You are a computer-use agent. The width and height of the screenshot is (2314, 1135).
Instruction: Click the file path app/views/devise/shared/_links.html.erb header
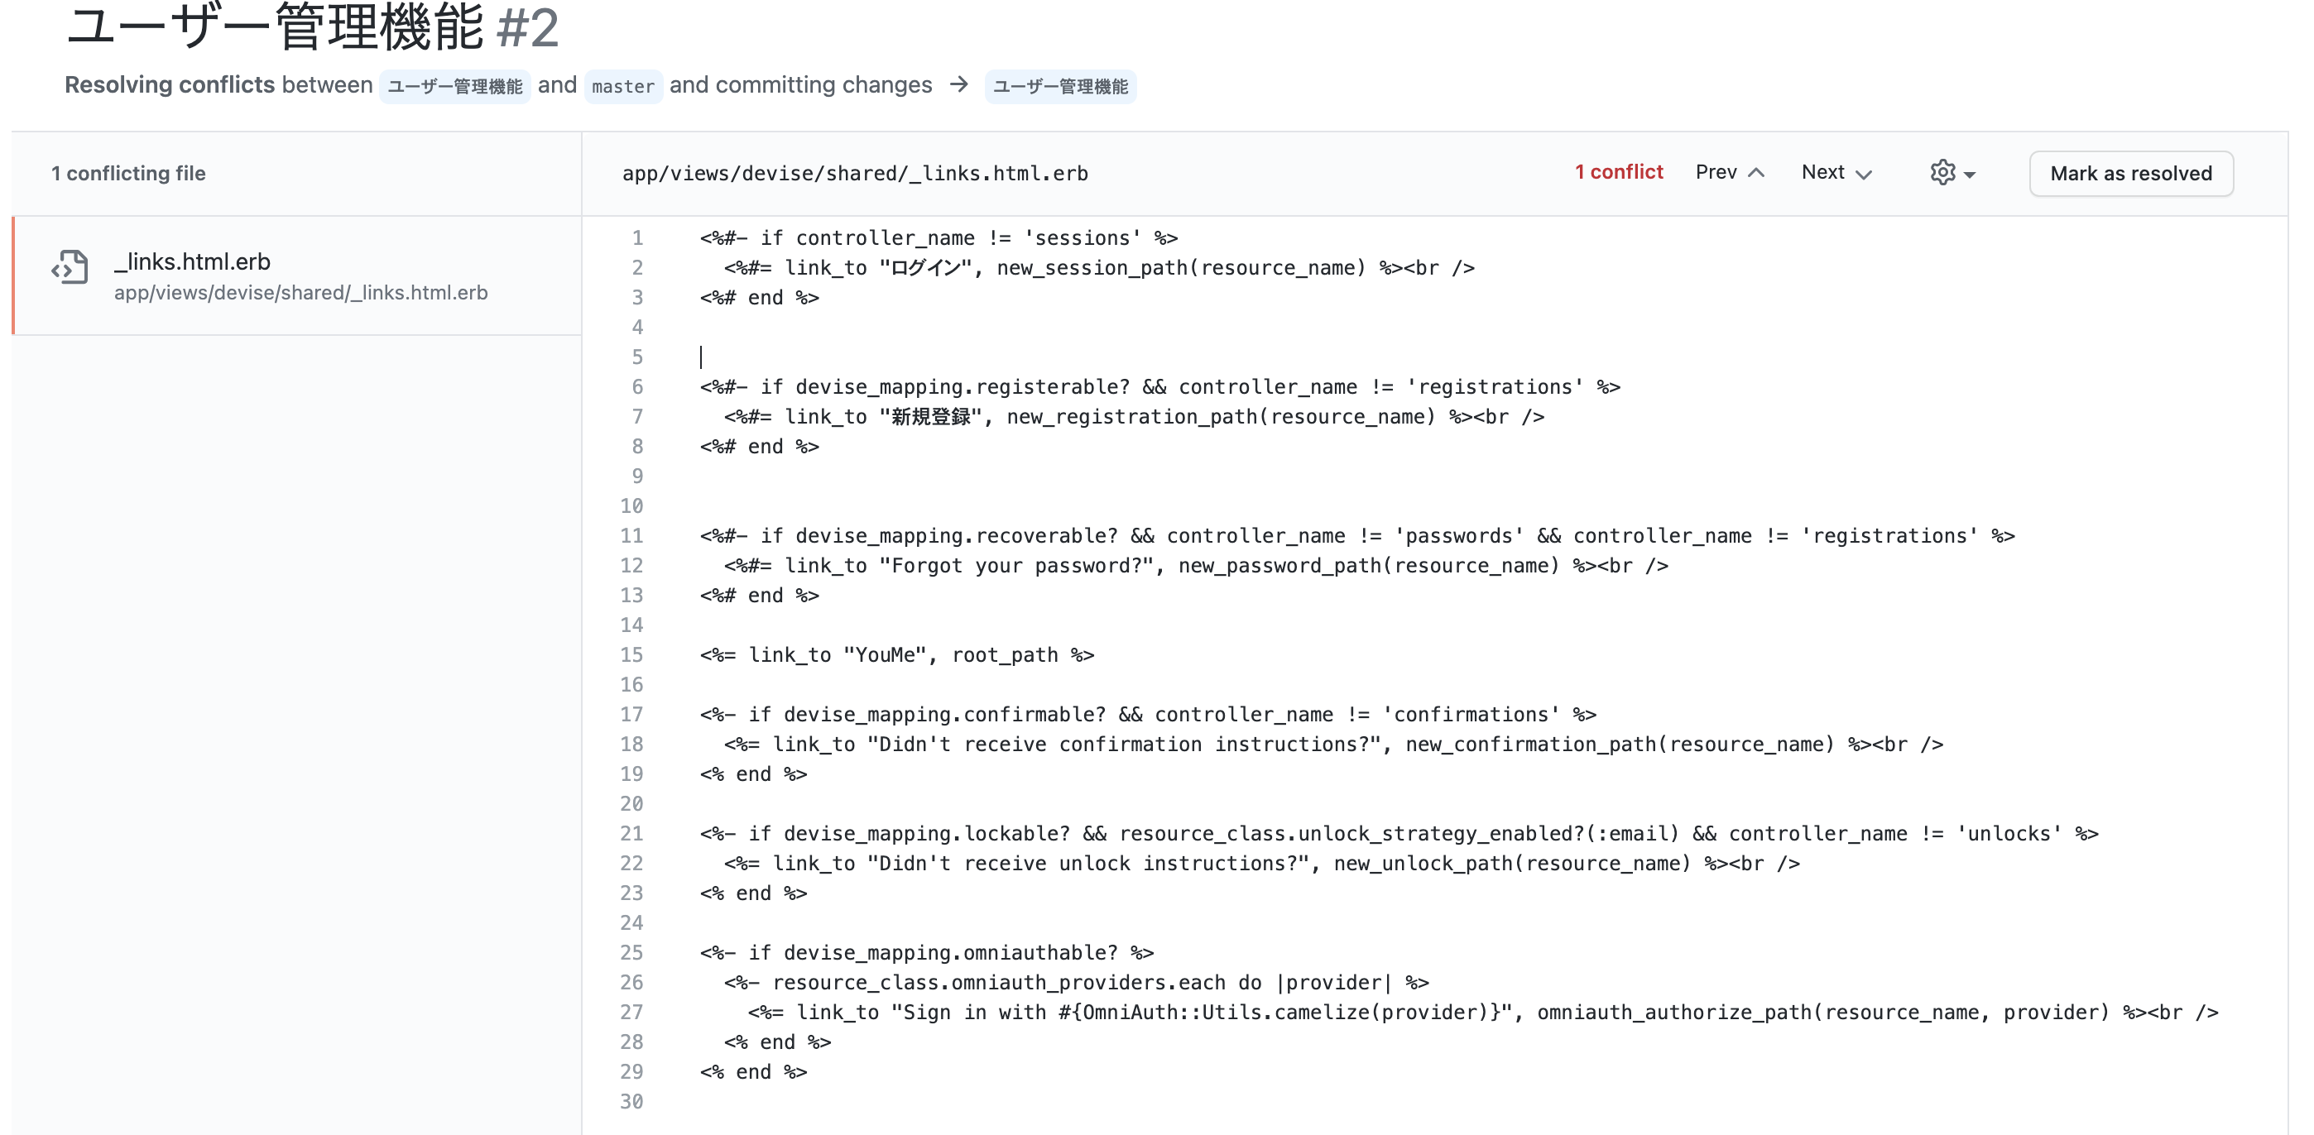854,173
